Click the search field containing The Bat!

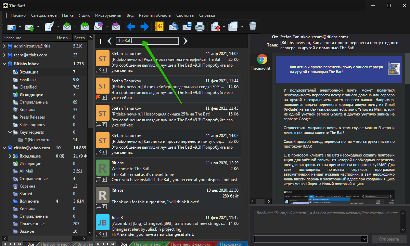[148, 41]
